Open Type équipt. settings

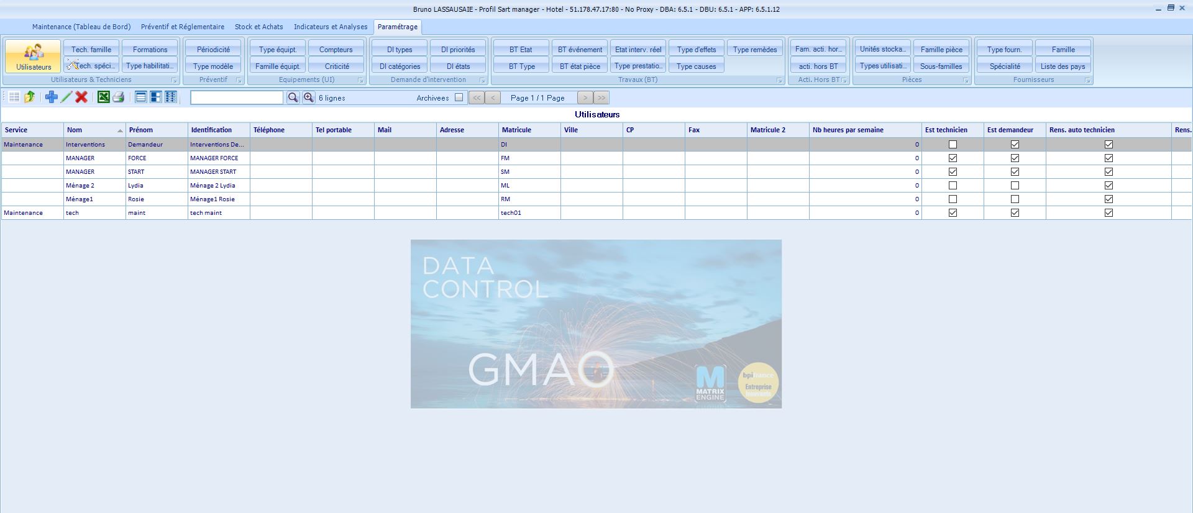pos(278,49)
